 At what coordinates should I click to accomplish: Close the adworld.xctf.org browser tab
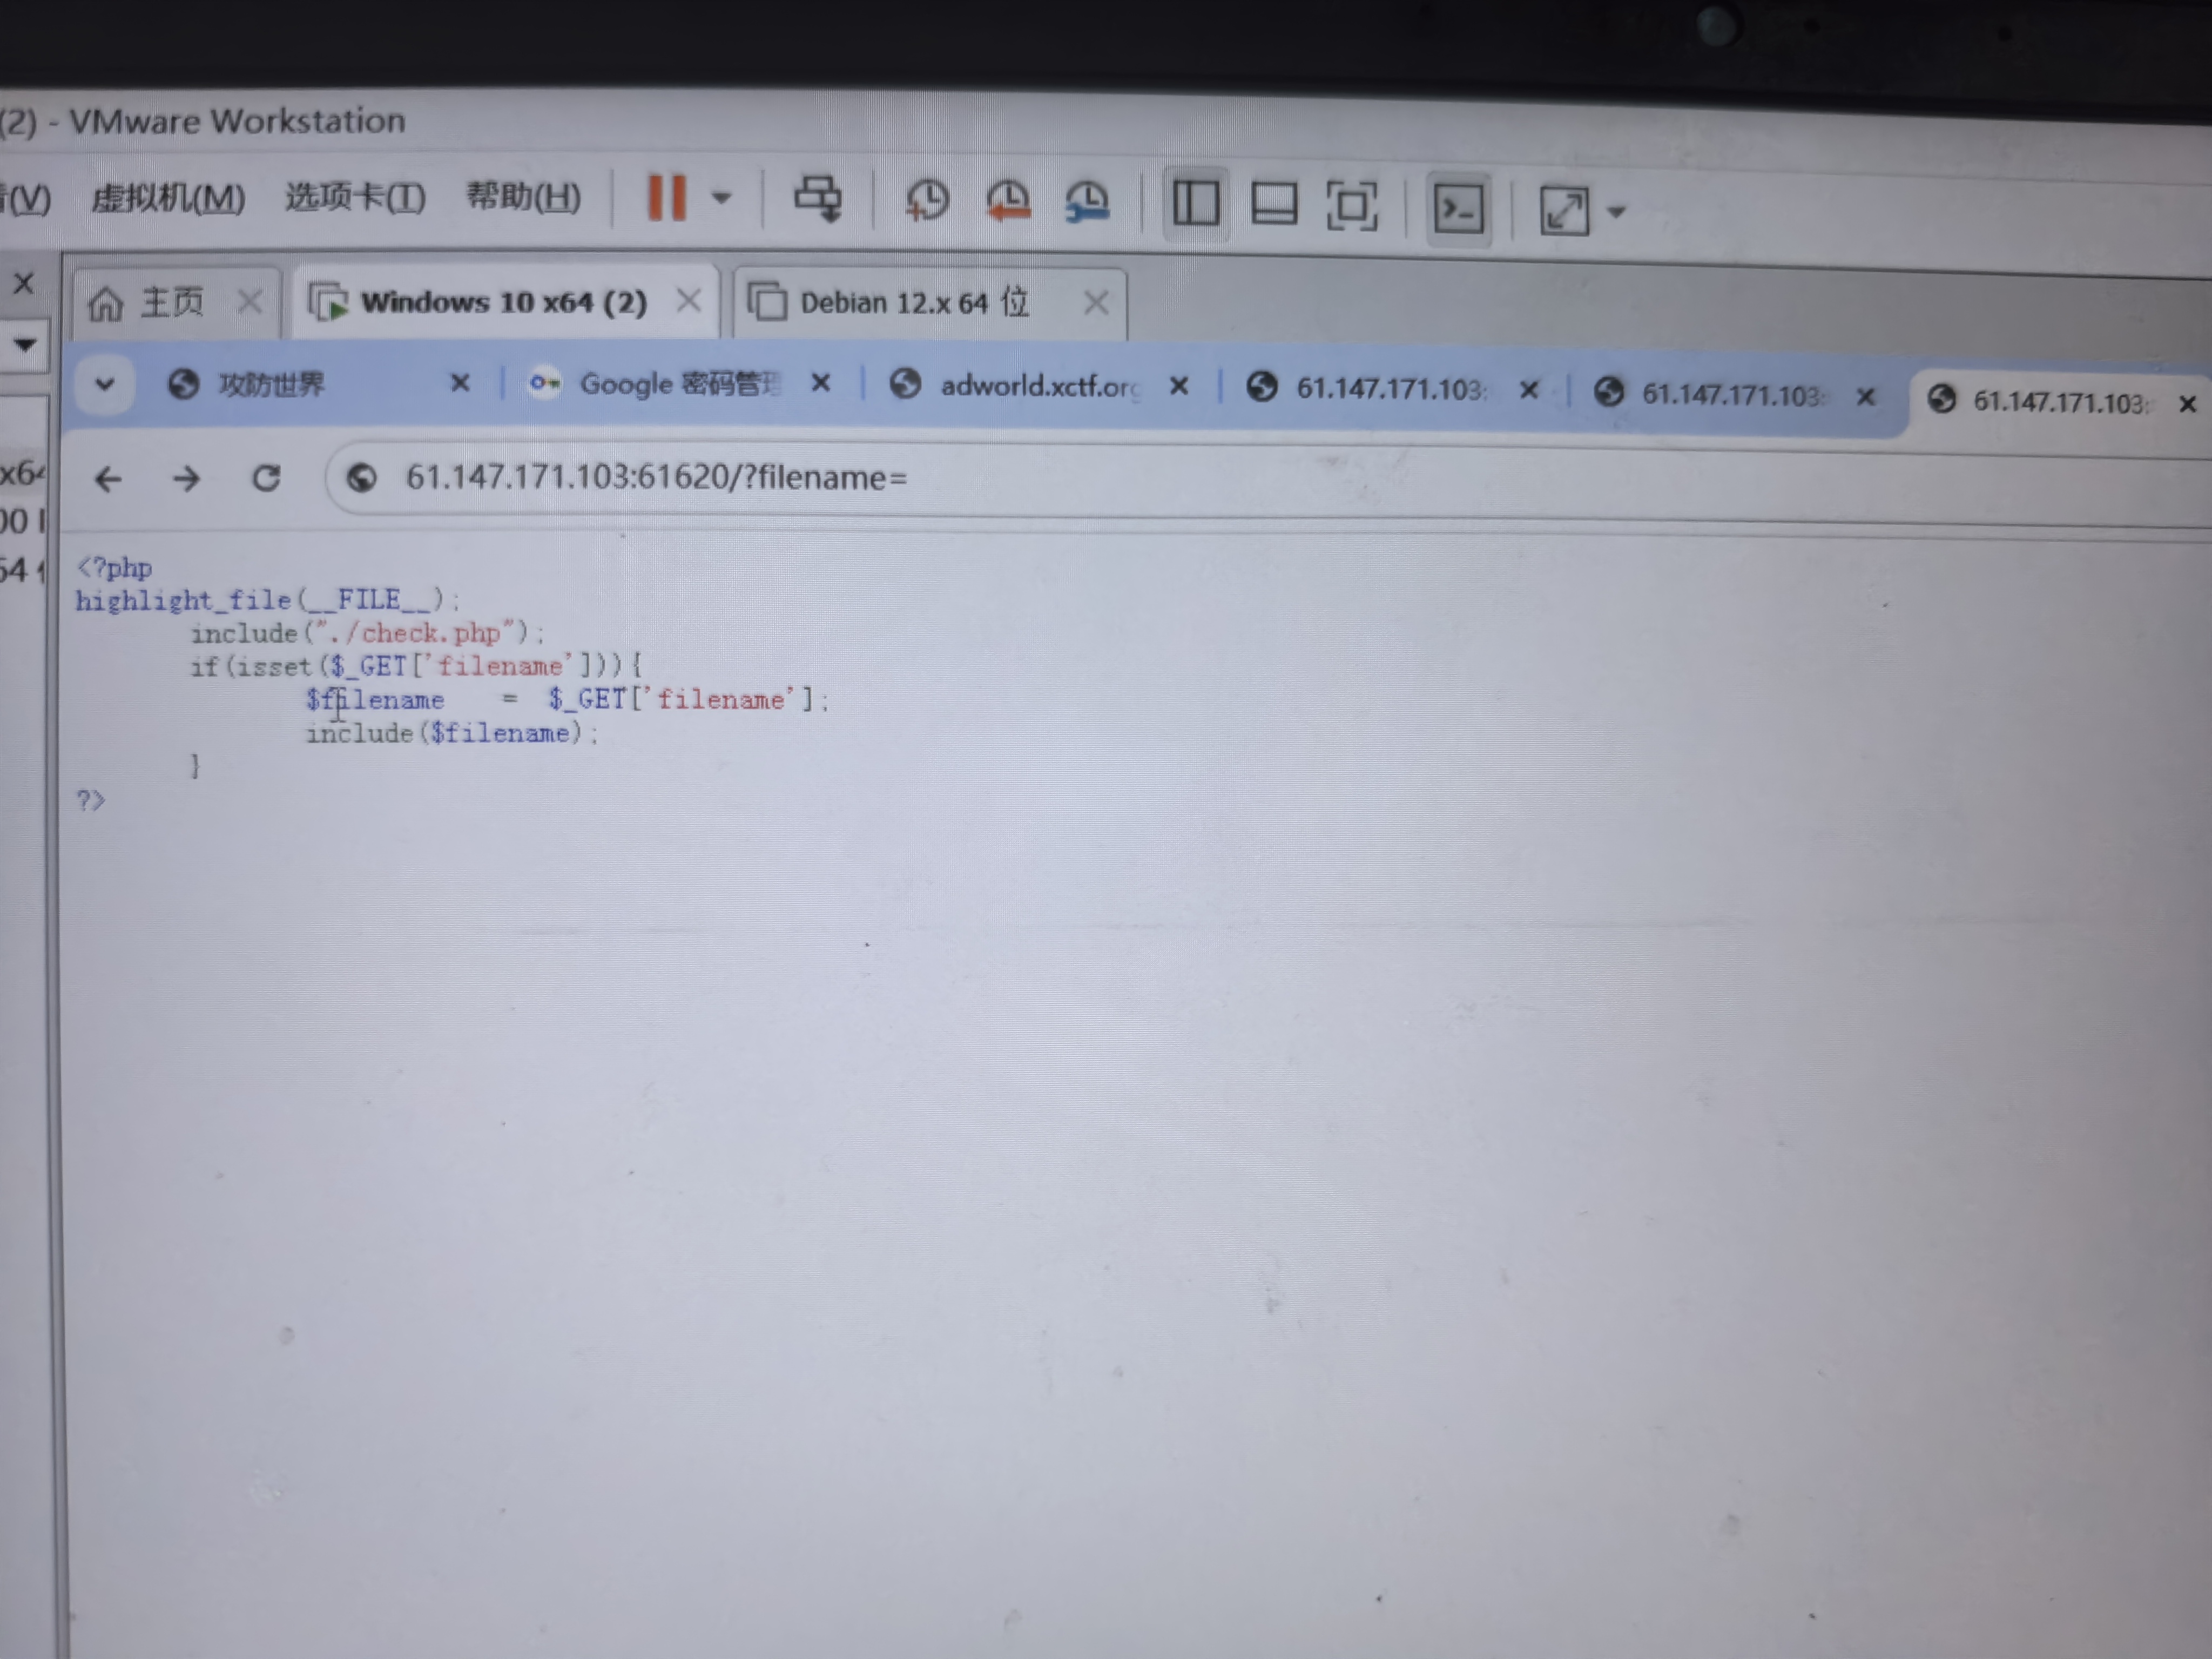coord(1179,386)
